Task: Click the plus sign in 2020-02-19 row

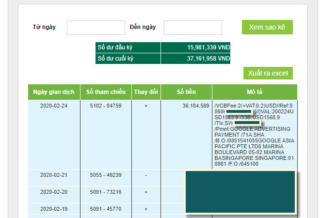Action: click(146, 209)
